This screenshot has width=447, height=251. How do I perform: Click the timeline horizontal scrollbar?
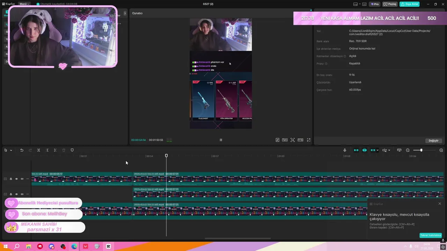pyautogui.click(x=237, y=239)
